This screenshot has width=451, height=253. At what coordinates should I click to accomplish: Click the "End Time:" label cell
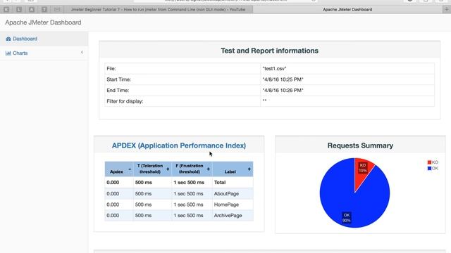coord(183,91)
